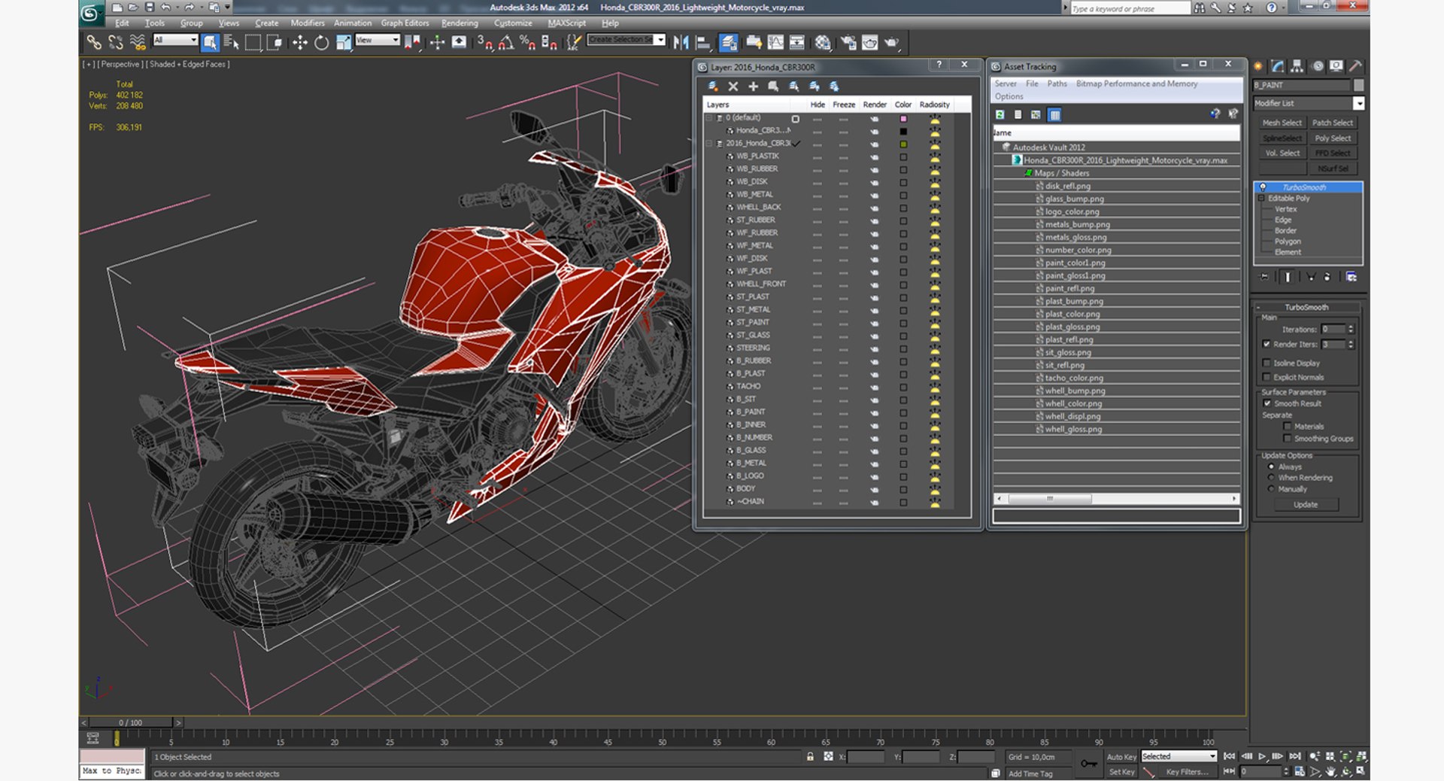Screen dimensions: 1444x781
Task: Open the Modifiers menu
Action: tap(308, 23)
